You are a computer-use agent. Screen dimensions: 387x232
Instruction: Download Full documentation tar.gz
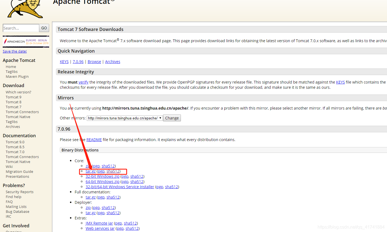point(91,197)
